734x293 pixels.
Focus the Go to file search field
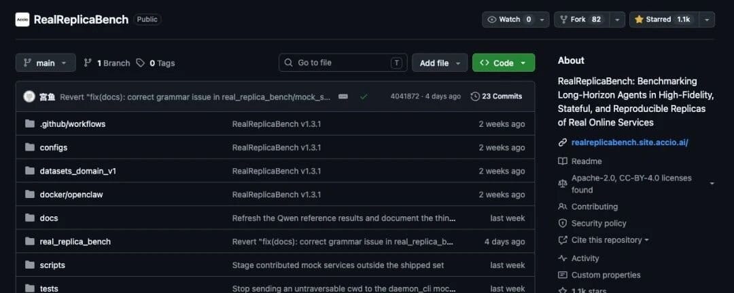343,62
